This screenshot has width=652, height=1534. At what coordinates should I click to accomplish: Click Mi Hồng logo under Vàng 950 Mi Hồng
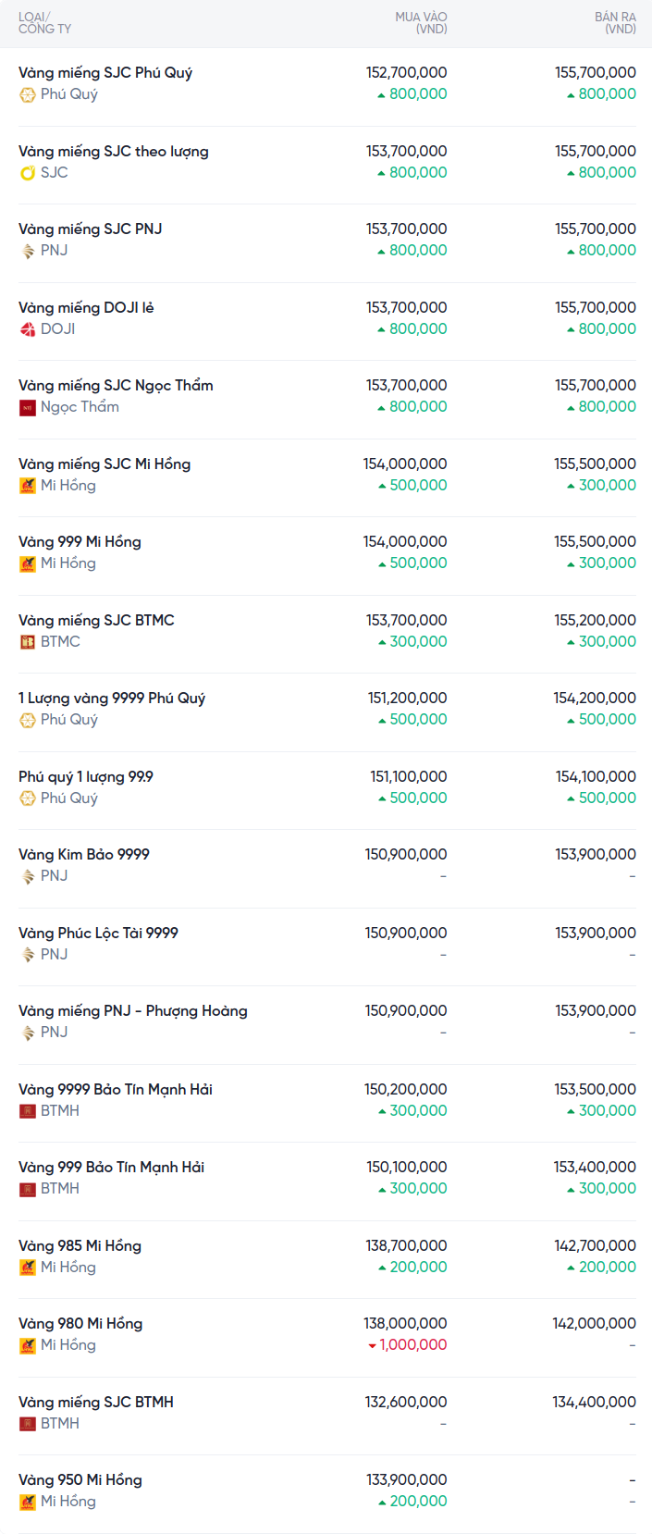coord(28,1502)
